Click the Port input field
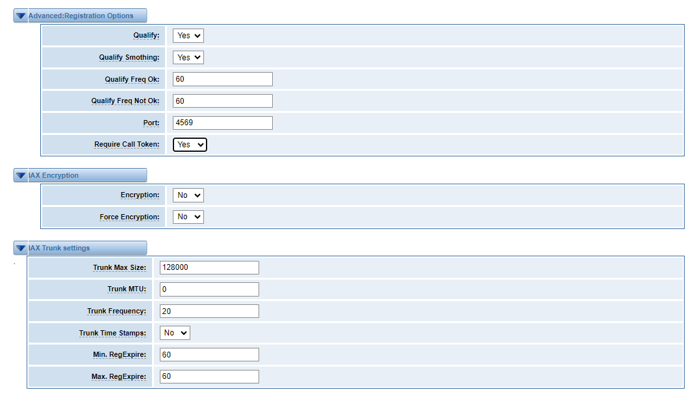The image size is (697, 401). point(223,123)
